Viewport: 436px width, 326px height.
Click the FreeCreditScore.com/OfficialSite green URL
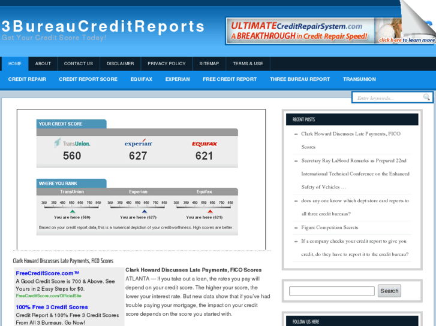(x=49, y=295)
